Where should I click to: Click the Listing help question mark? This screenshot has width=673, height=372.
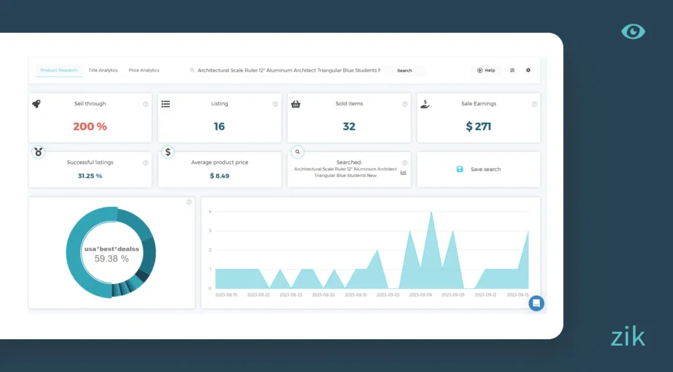(x=275, y=104)
